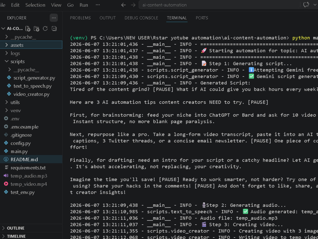Click the New Folder icon in Explorer
The image size is (318, 239).
point(37,29)
